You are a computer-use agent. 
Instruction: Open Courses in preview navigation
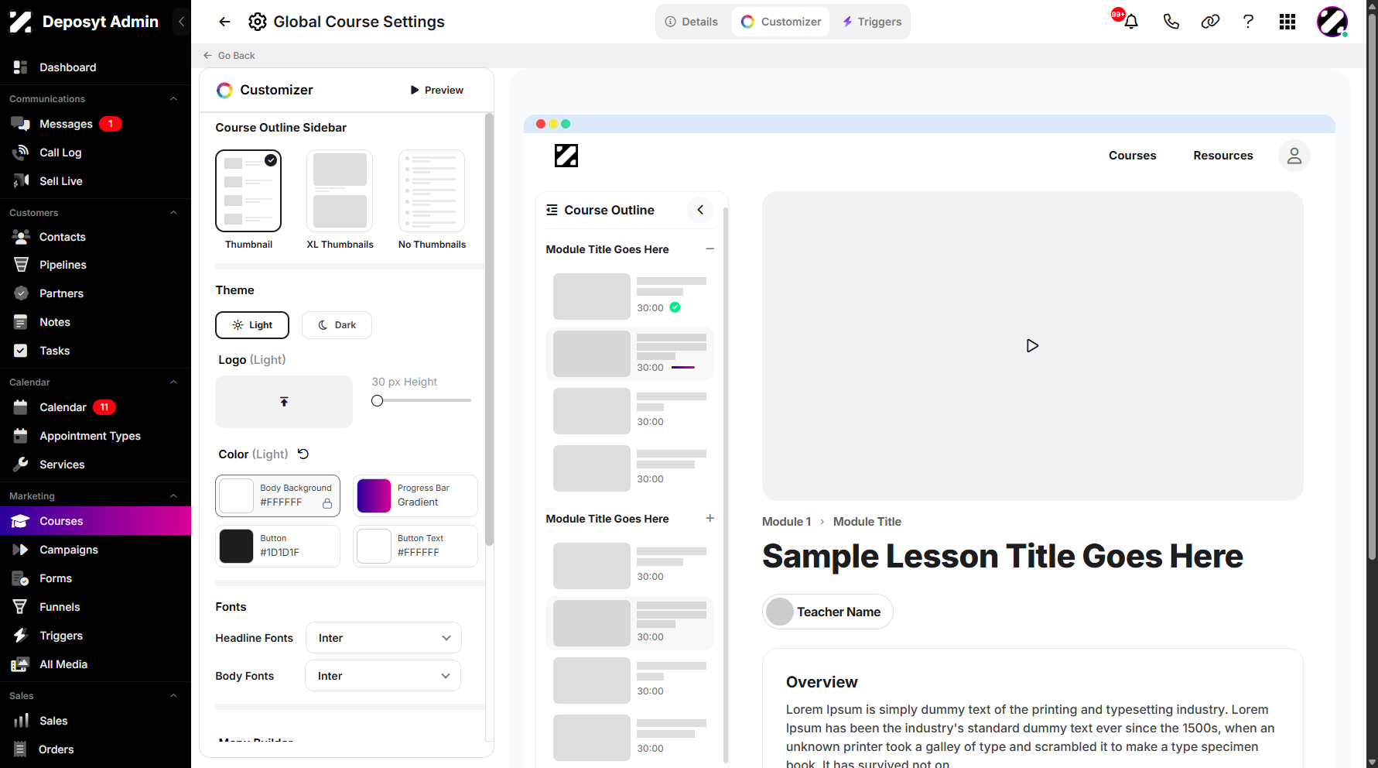coord(1132,156)
